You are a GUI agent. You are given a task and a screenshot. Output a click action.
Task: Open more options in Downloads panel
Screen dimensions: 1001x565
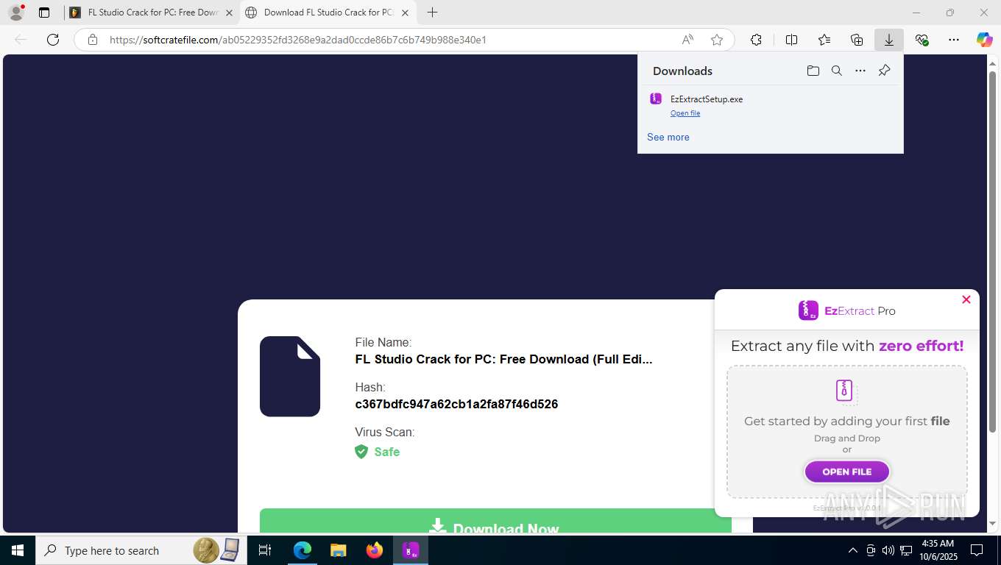860,71
